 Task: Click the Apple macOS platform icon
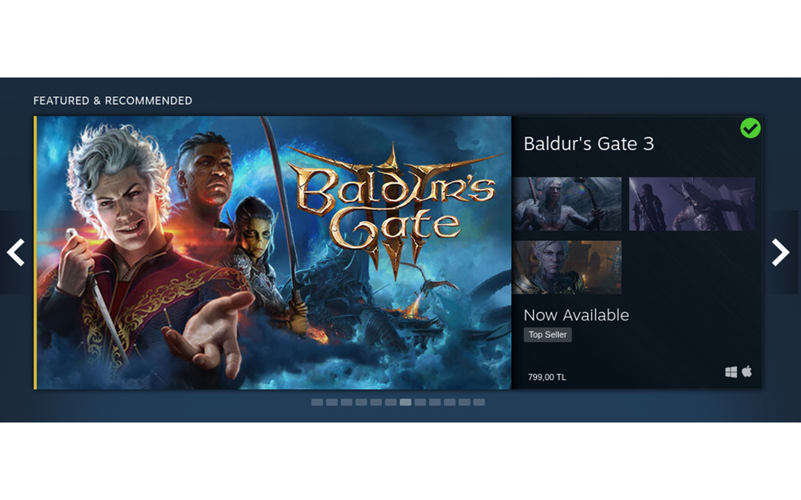747,371
